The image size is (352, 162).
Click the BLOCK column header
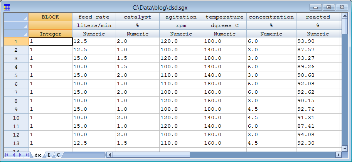(x=50, y=17)
